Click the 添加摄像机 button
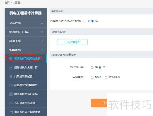The image size is (153, 116). [x=73, y=42]
